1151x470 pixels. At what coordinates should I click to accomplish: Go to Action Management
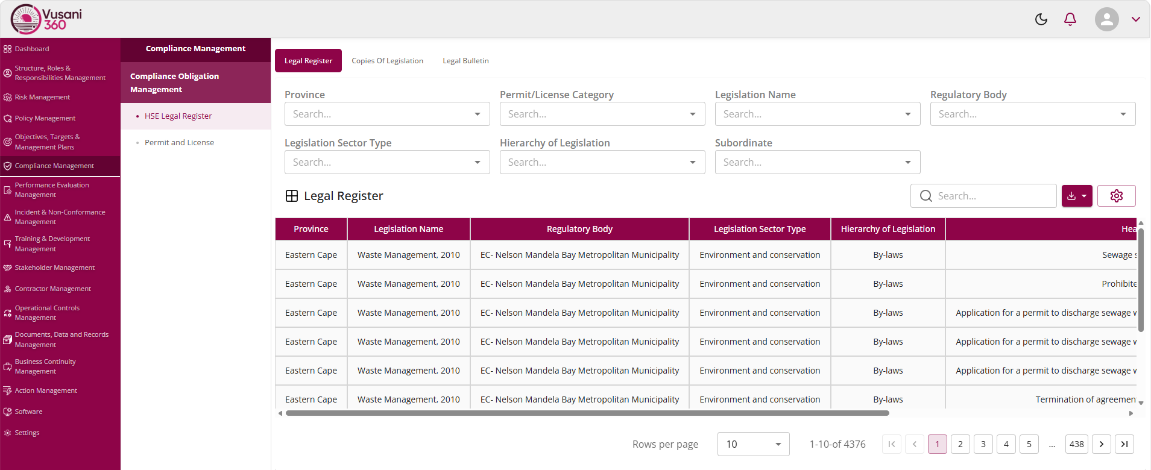(x=60, y=390)
